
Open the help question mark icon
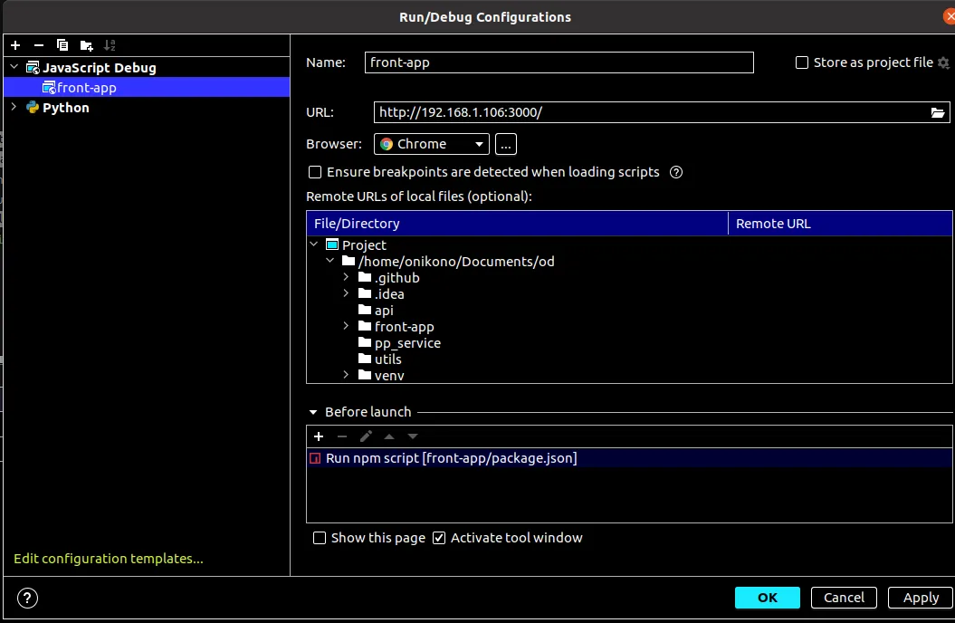tap(28, 598)
